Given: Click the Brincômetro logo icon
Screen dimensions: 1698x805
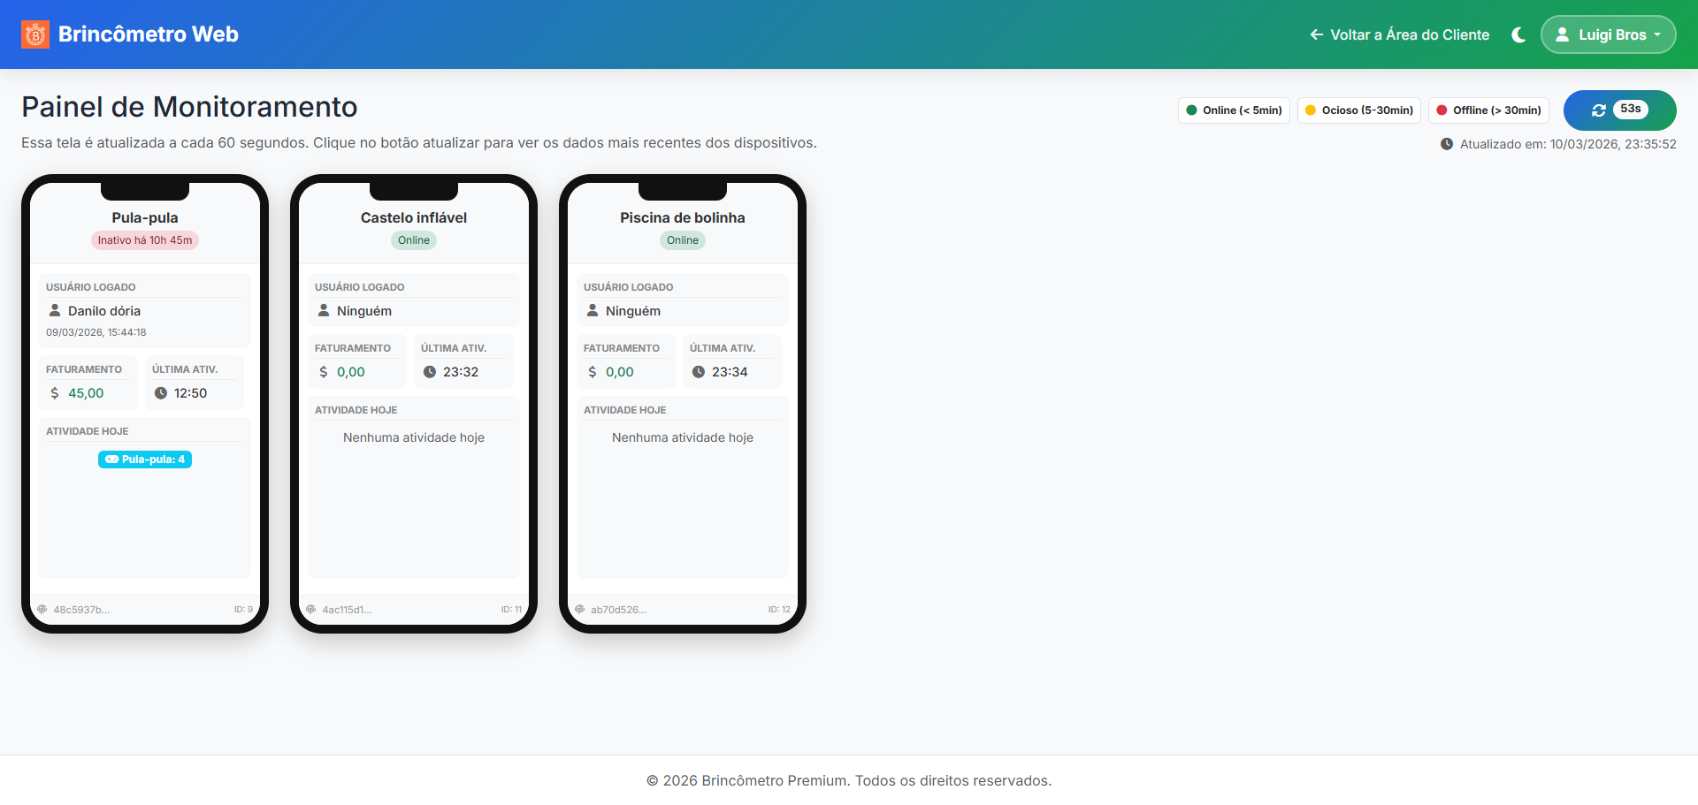Looking at the screenshot, I should (35, 34).
